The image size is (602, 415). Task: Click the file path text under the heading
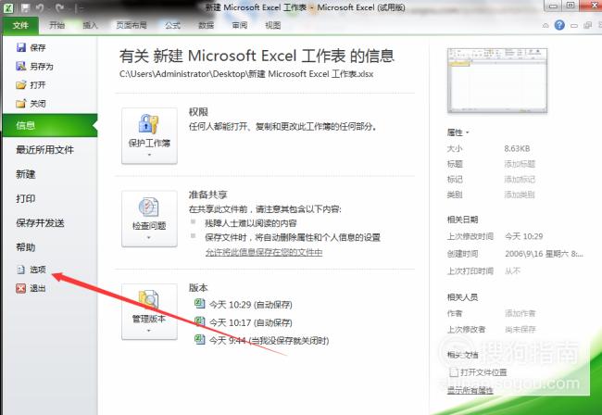click(246, 74)
